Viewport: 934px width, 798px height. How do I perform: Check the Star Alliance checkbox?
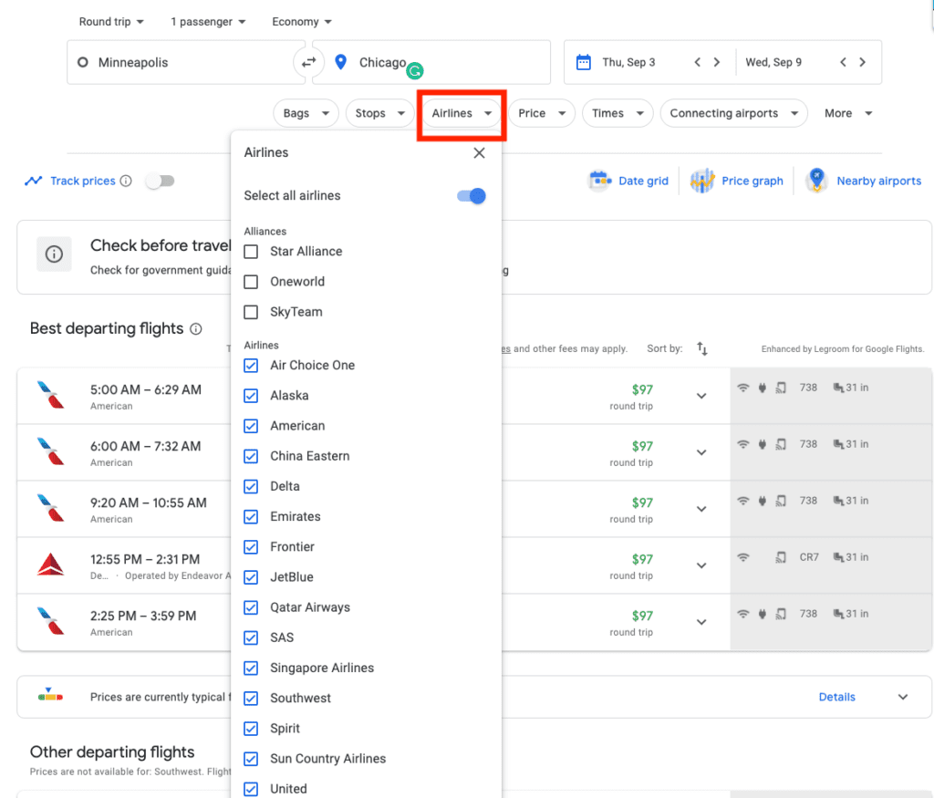point(250,251)
